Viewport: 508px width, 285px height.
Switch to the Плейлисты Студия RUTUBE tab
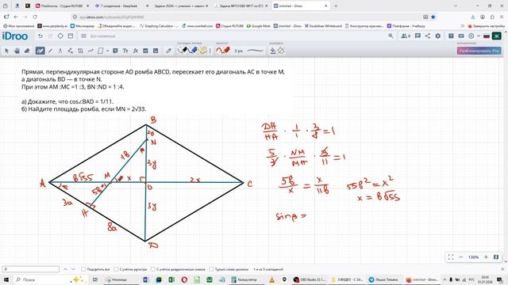[62, 6]
